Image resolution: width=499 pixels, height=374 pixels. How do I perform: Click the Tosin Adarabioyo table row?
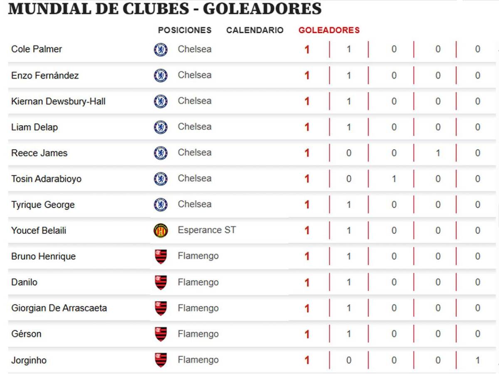tap(249, 178)
